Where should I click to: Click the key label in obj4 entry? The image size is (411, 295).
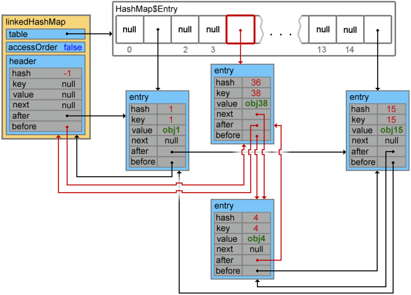click(x=223, y=228)
